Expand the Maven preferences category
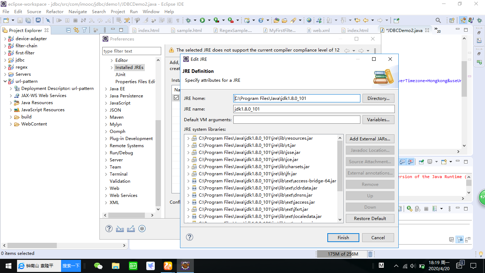Viewport: 485px width, 273px height. pos(106,117)
